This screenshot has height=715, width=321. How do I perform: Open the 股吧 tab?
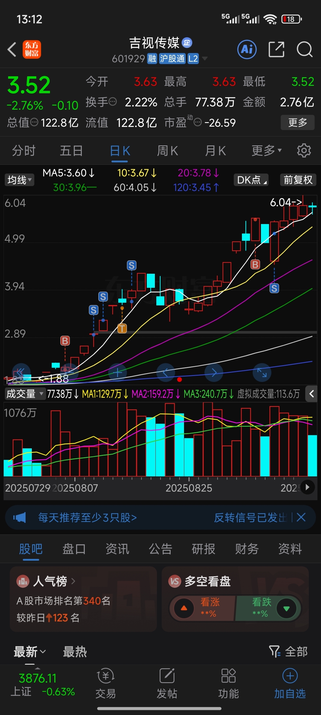(31, 549)
